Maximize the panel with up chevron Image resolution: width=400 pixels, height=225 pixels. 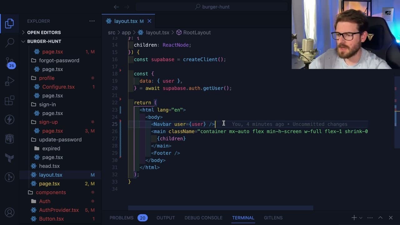click(380, 218)
